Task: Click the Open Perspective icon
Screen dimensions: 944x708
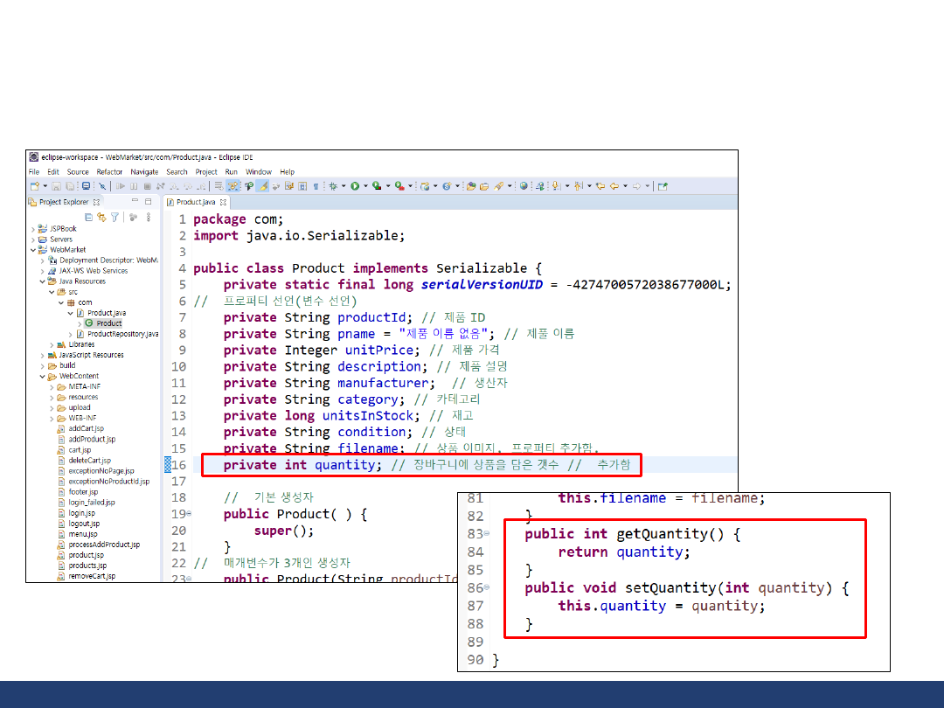Action: click(x=663, y=186)
